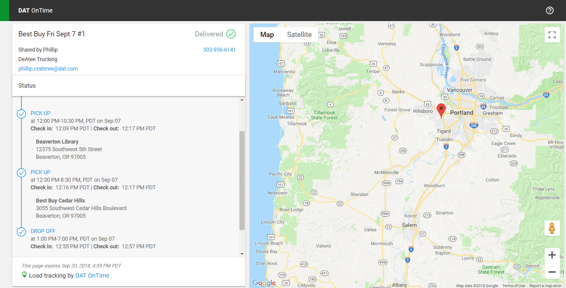This screenshot has height=288, width=566.
Task: Click the Hillsboro label on the map
Action: pyautogui.click(x=423, y=111)
